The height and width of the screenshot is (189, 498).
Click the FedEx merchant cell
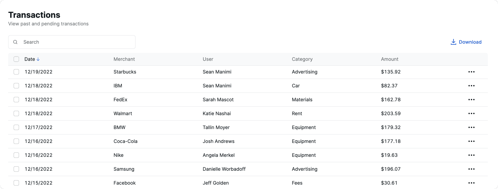tap(120, 100)
